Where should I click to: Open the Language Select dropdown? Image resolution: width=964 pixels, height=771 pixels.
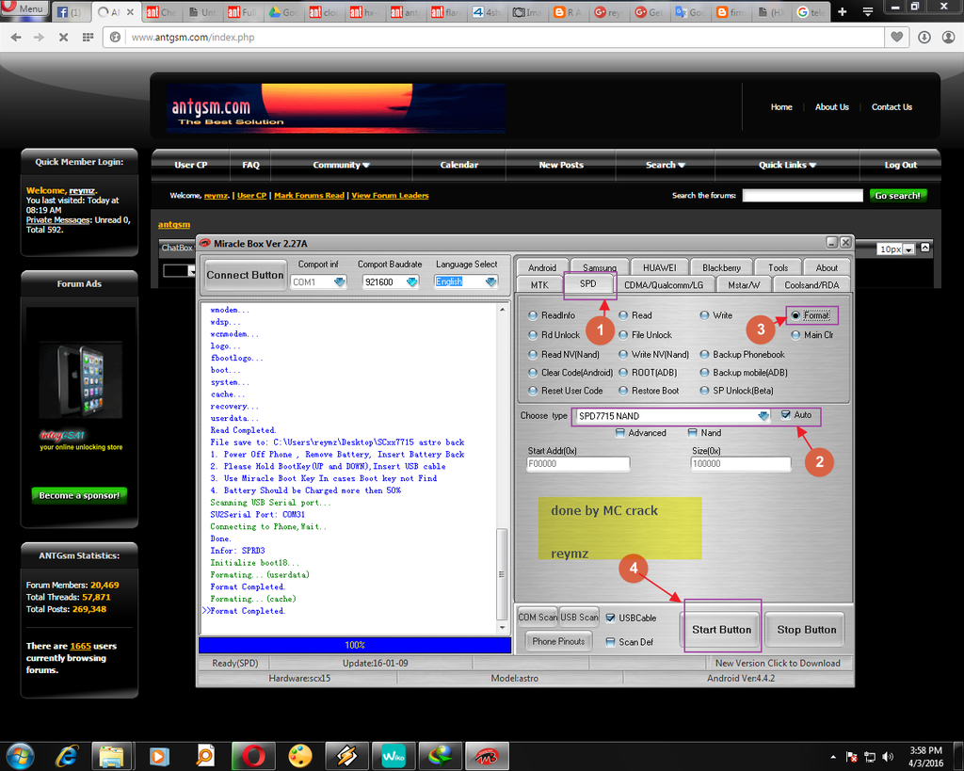(x=490, y=281)
